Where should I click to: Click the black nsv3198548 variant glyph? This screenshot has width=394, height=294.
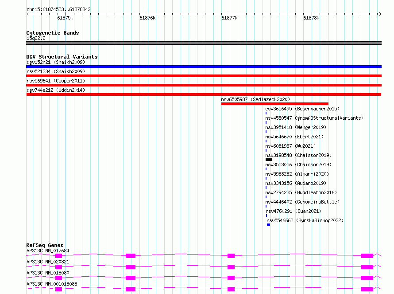(269, 160)
